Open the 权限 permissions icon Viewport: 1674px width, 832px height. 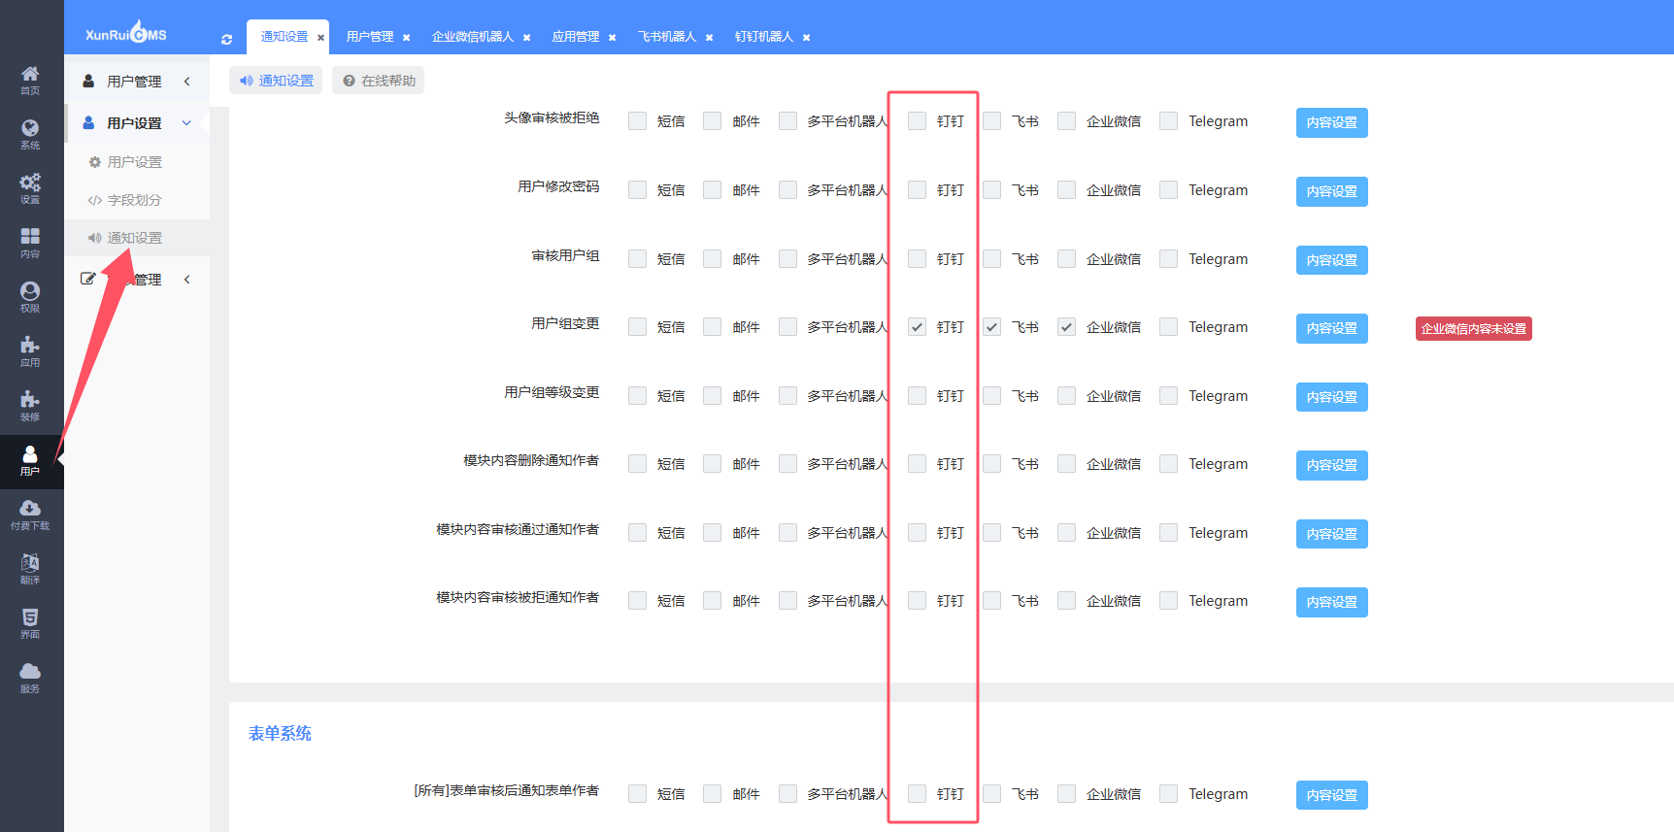pyautogui.click(x=30, y=297)
